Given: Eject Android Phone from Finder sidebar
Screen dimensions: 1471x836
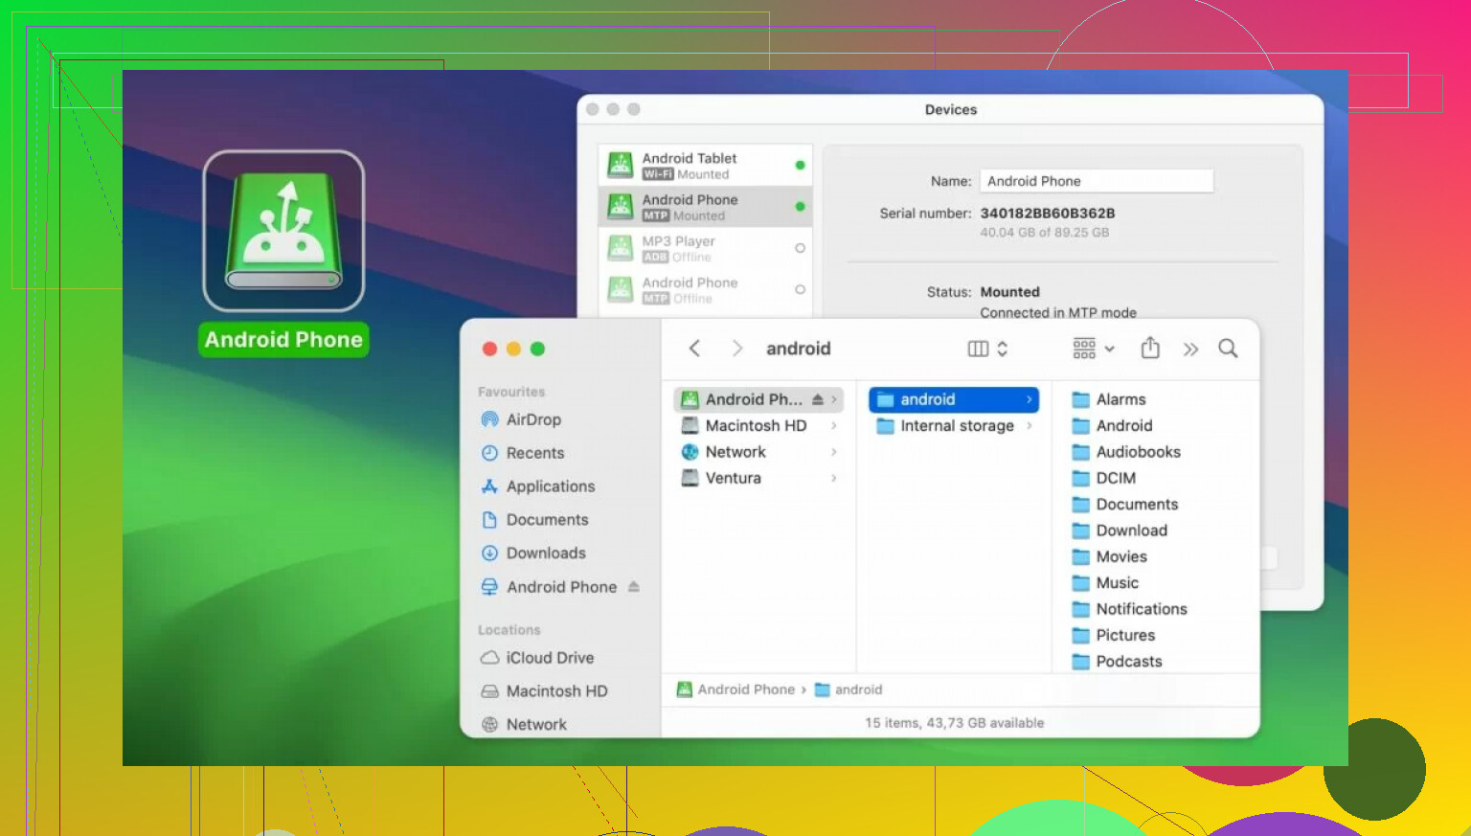Looking at the screenshot, I should pos(633,587).
